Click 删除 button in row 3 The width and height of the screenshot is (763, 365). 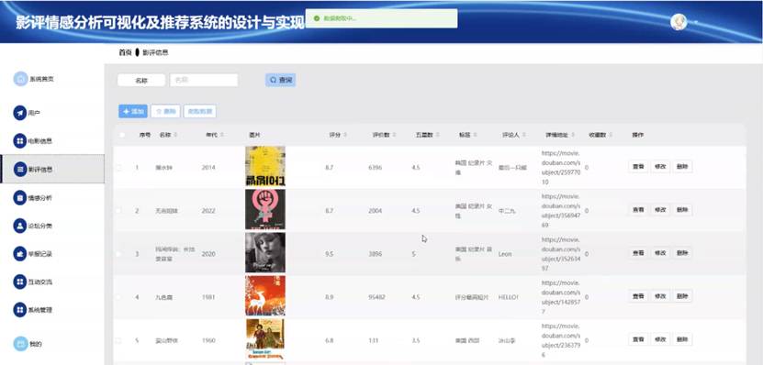(682, 253)
